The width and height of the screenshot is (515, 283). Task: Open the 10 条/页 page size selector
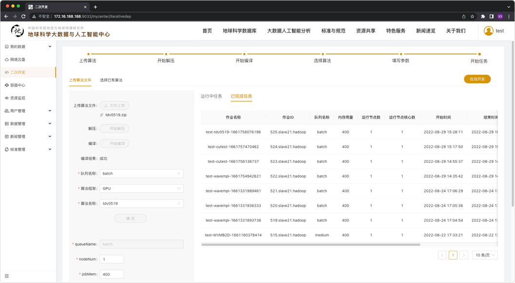pos(485,255)
